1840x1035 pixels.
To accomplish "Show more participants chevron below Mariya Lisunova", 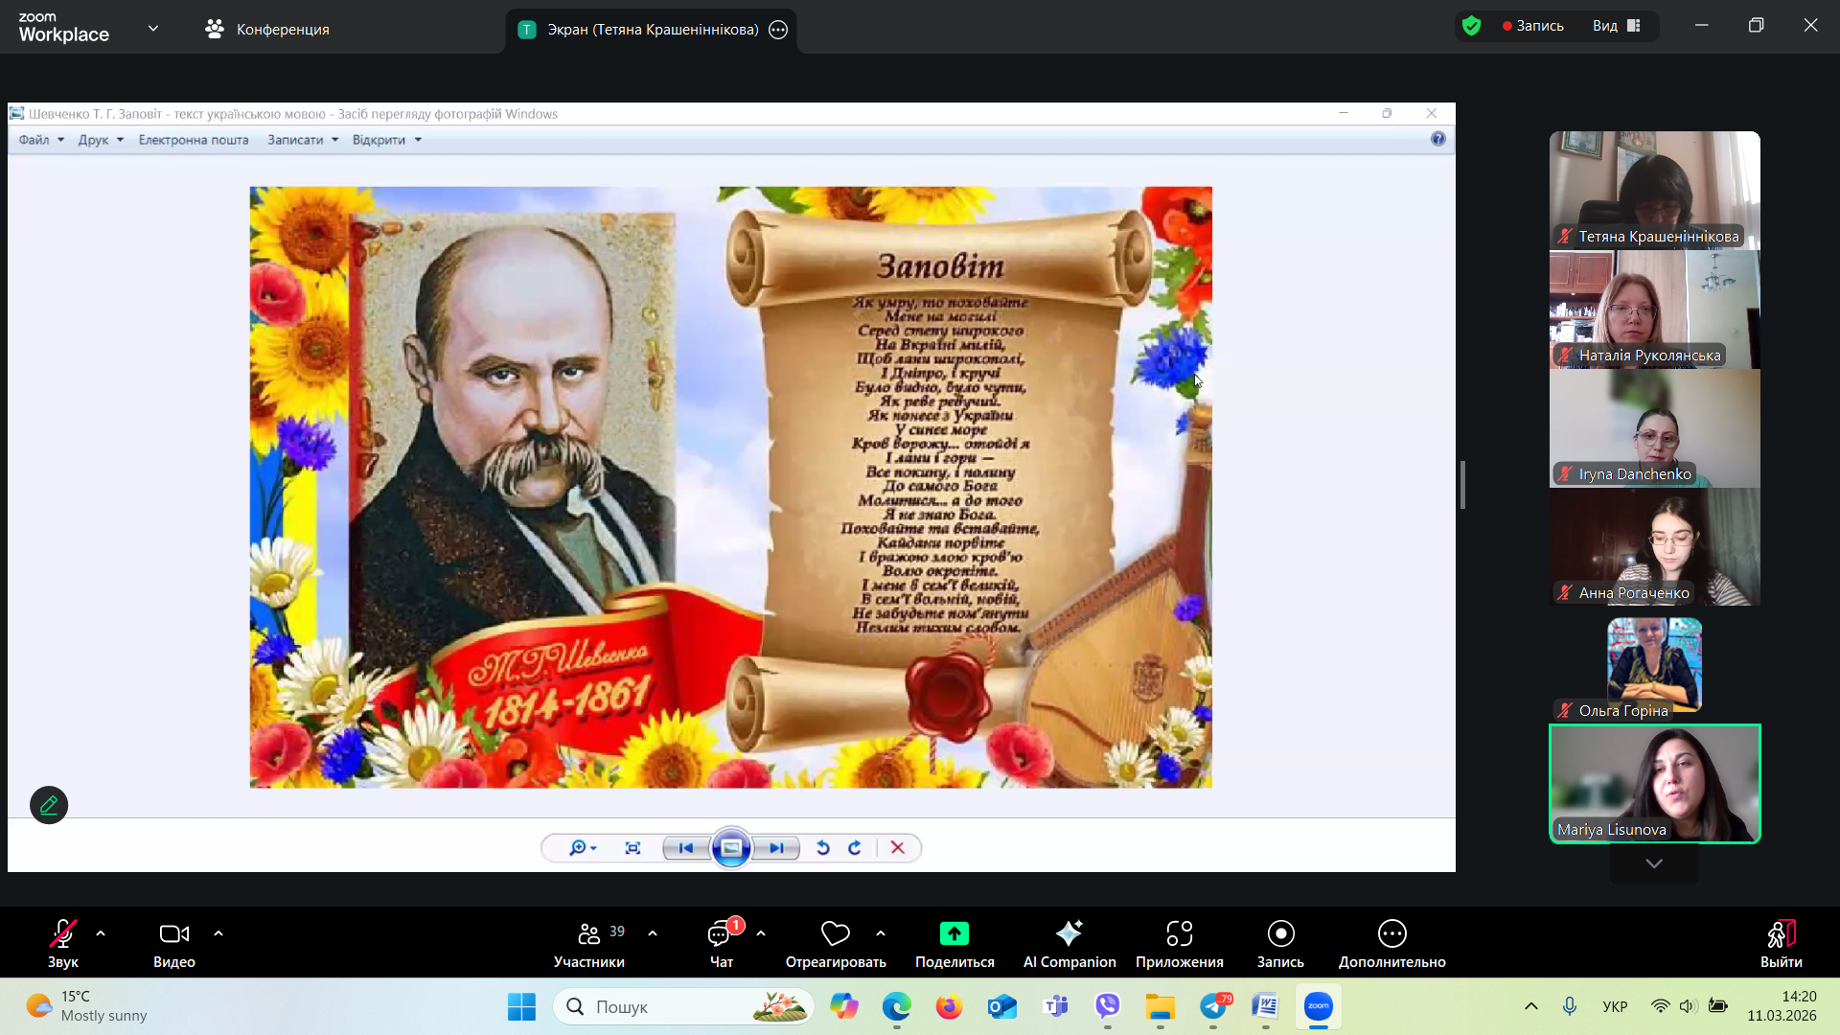I will (1654, 863).
